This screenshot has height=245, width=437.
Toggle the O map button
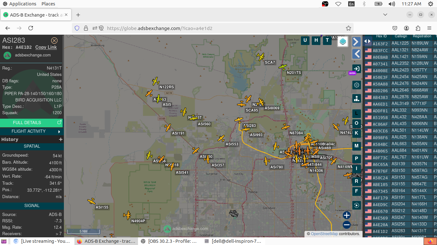click(x=357, y=123)
